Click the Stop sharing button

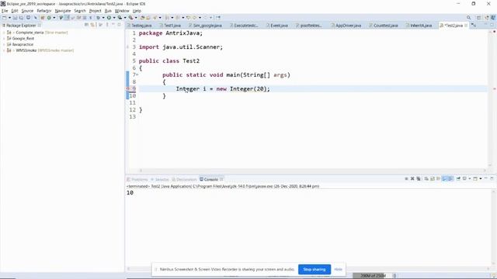click(x=314, y=269)
